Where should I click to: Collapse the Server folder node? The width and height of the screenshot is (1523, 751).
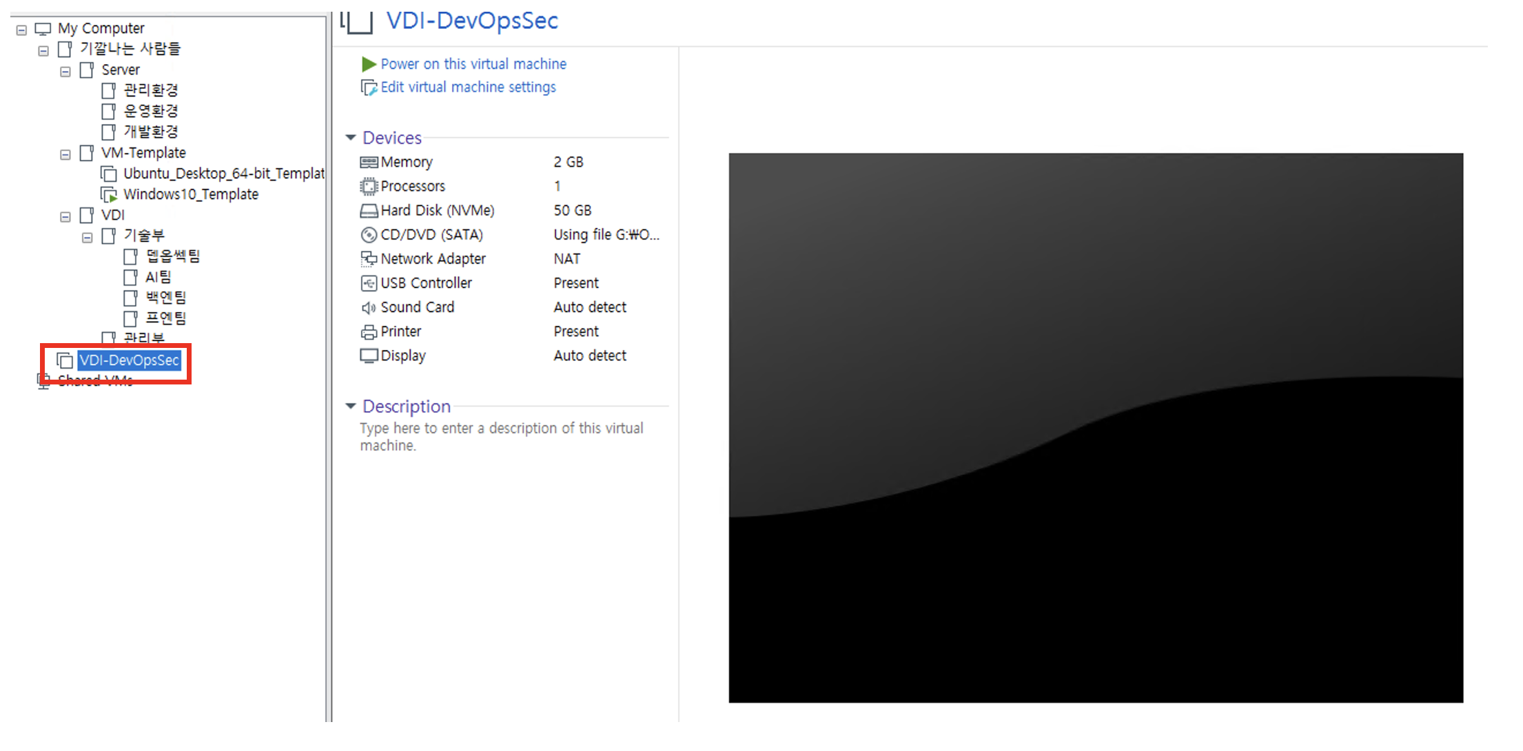(x=65, y=72)
